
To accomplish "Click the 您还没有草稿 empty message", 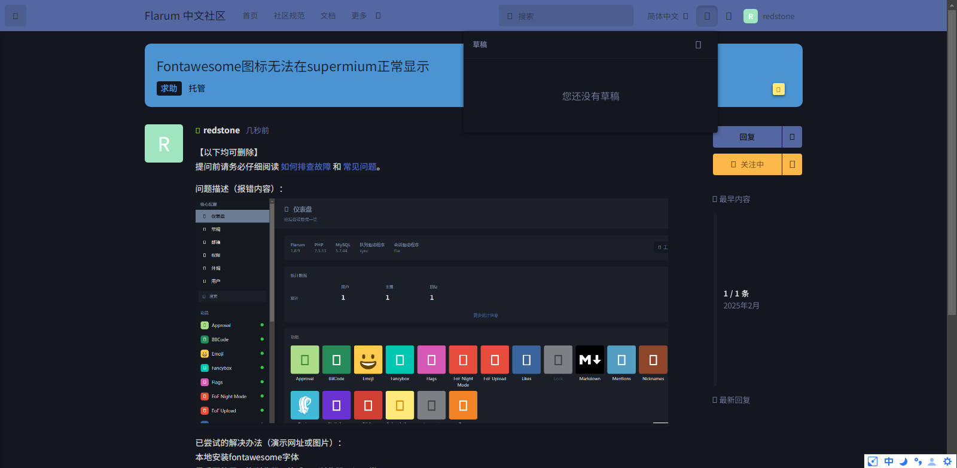I will pyautogui.click(x=590, y=96).
